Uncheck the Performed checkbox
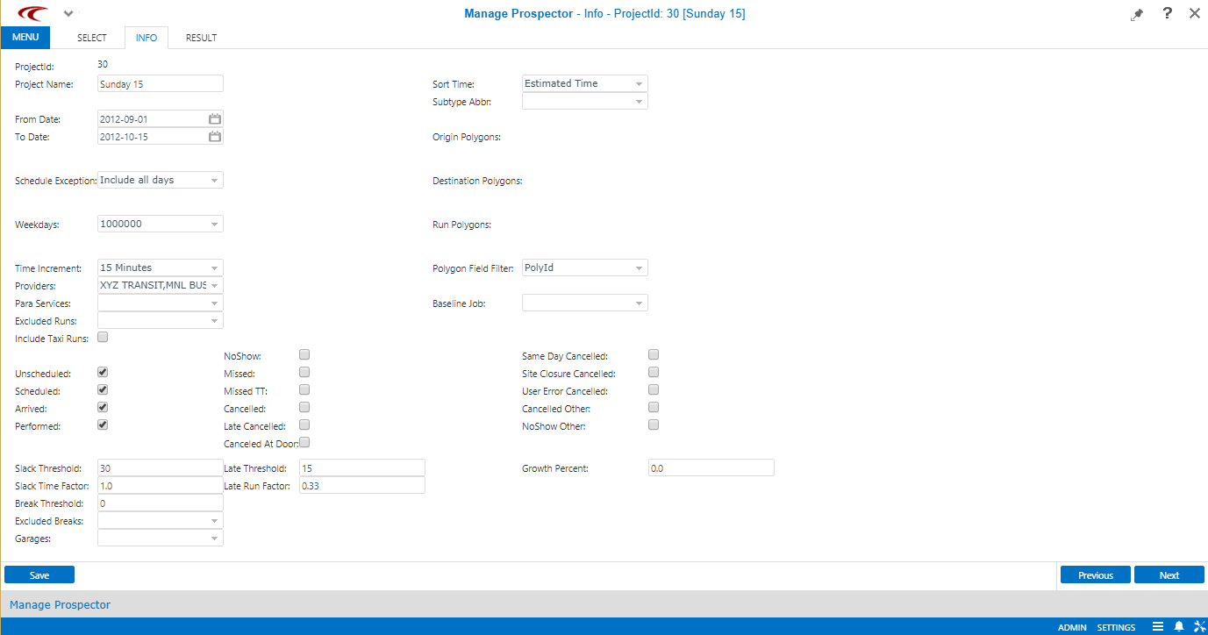Image resolution: width=1208 pixels, height=635 pixels. click(x=102, y=425)
